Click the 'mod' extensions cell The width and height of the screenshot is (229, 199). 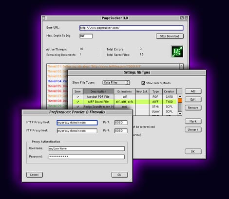[125, 107]
